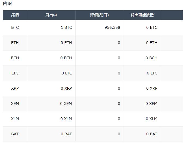Click 0 BAT in 貸出中 column

click(x=66, y=134)
